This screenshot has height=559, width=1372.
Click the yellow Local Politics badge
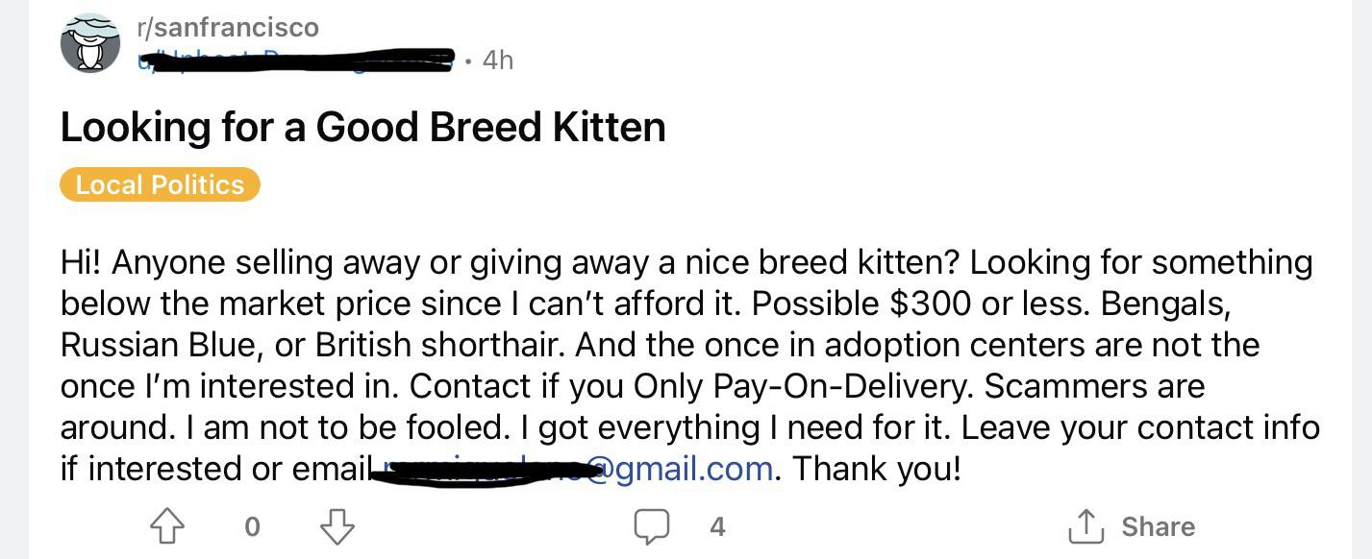160,184
